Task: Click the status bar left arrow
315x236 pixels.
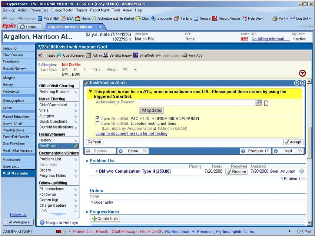Action: [70, 232]
